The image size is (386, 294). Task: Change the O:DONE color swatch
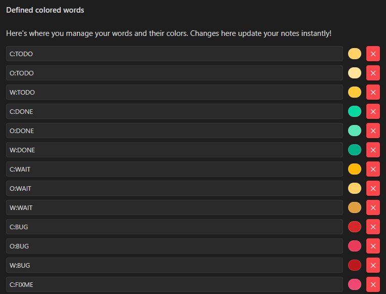click(355, 131)
